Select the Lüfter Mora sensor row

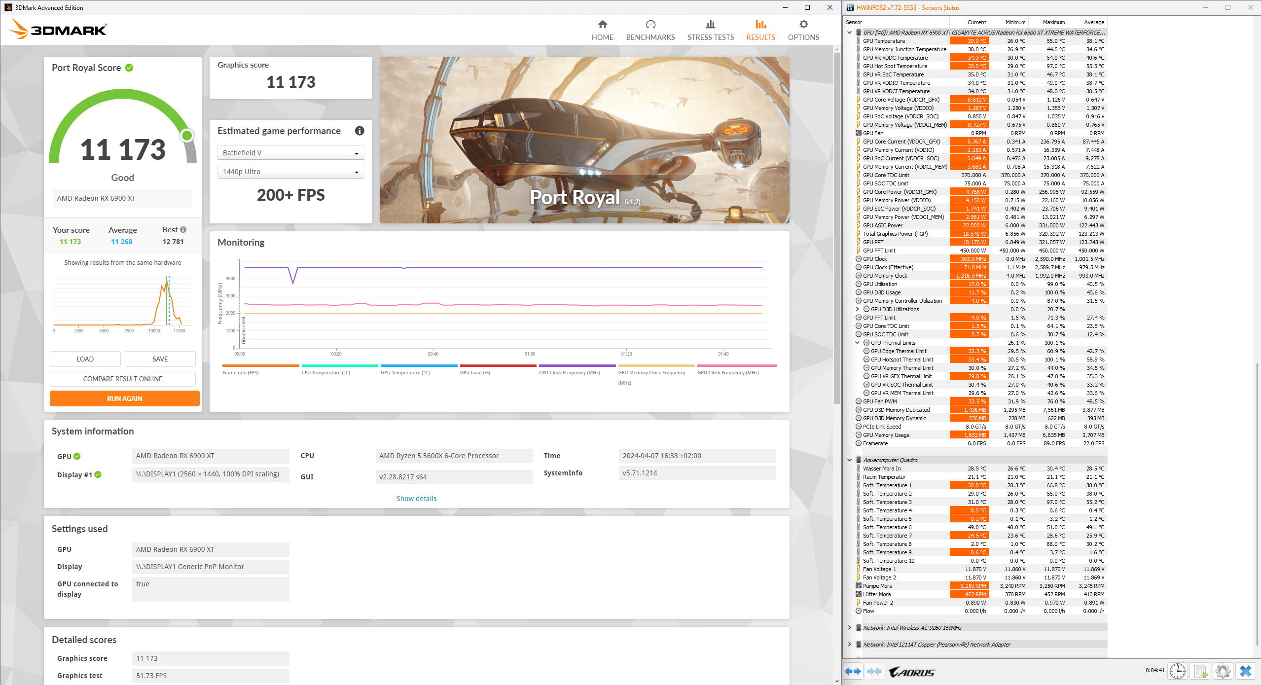(x=980, y=594)
